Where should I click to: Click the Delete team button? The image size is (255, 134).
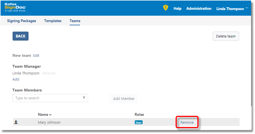[x=226, y=36]
